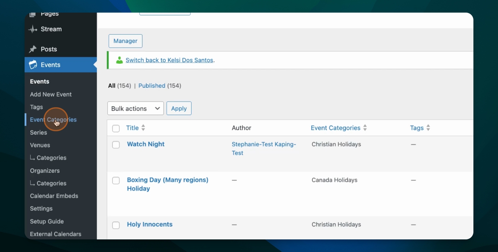Click the Manager button

tap(125, 41)
